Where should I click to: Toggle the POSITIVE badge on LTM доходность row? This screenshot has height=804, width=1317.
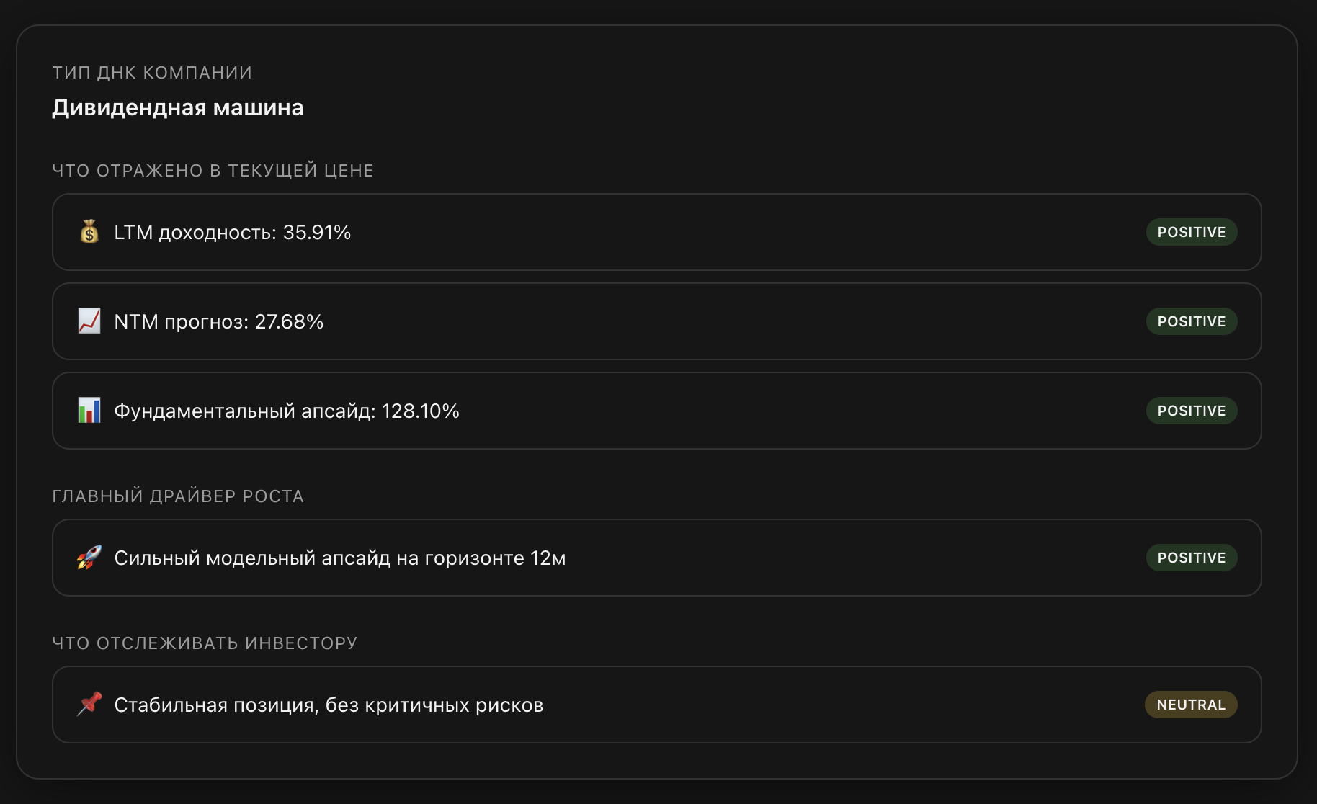point(1191,232)
